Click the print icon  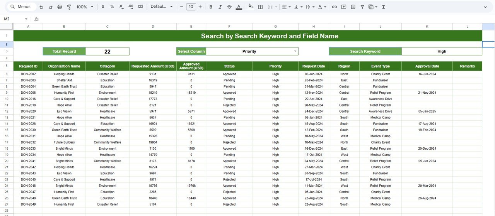coord(60,7)
